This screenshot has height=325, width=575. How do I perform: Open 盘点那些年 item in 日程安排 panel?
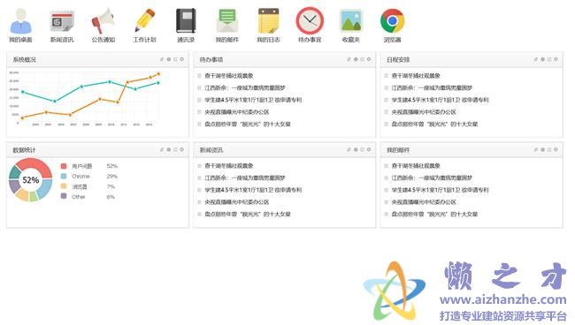[434, 124]
